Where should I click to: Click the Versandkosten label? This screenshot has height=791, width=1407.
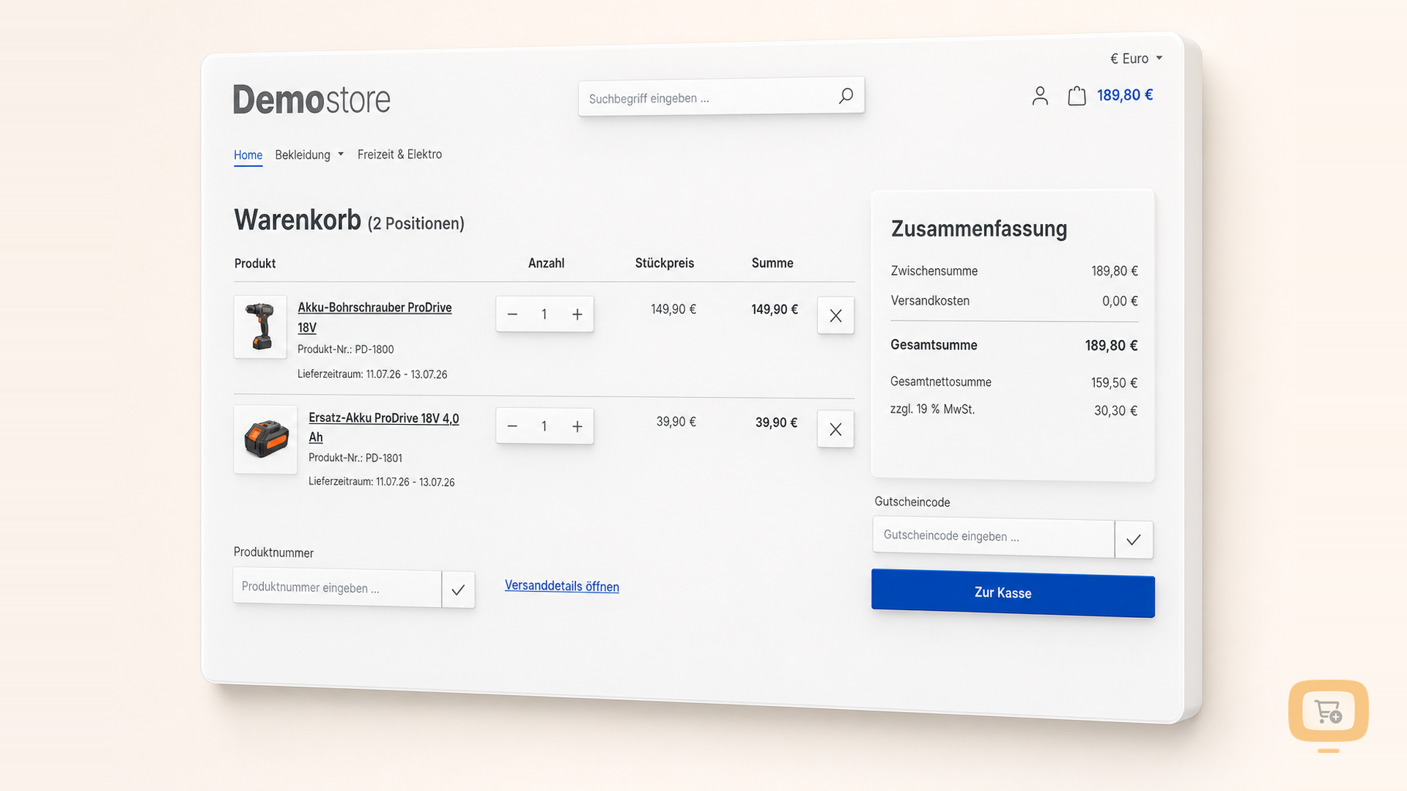coord(930,301)
